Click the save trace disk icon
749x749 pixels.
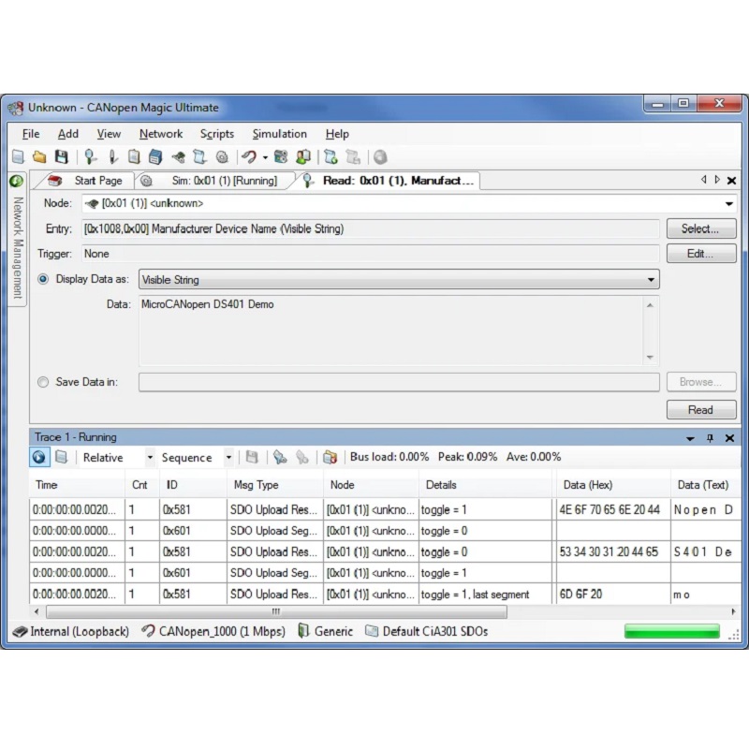tap(252, 457)
